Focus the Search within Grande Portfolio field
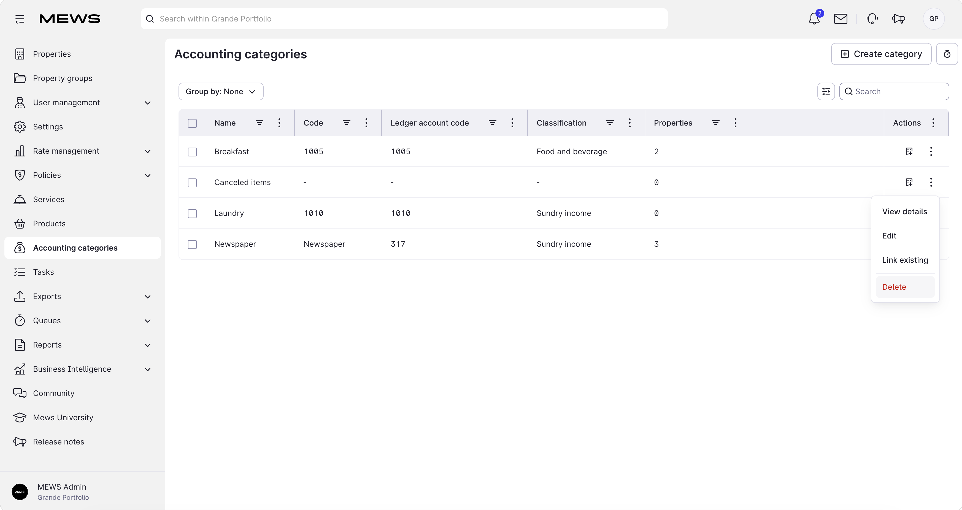The image size is (962, 510). coord(404,19)
